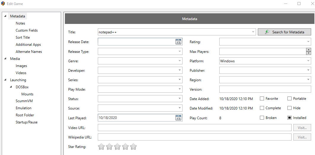Viewport: 315px width, 155px height.
Task: Set Star Rating to three stars
Action: (117, 147)
